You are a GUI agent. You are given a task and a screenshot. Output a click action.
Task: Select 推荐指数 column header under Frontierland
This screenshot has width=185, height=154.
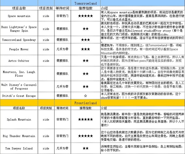pyautogui.click(x=85, y=108)
